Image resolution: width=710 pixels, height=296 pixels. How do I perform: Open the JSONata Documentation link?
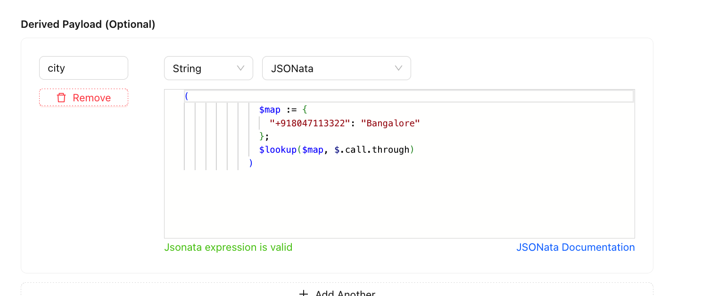(x=575, y=247)
